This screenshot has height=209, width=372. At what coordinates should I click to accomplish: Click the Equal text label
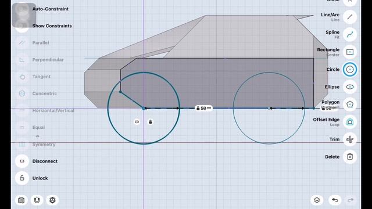(38, 127)
